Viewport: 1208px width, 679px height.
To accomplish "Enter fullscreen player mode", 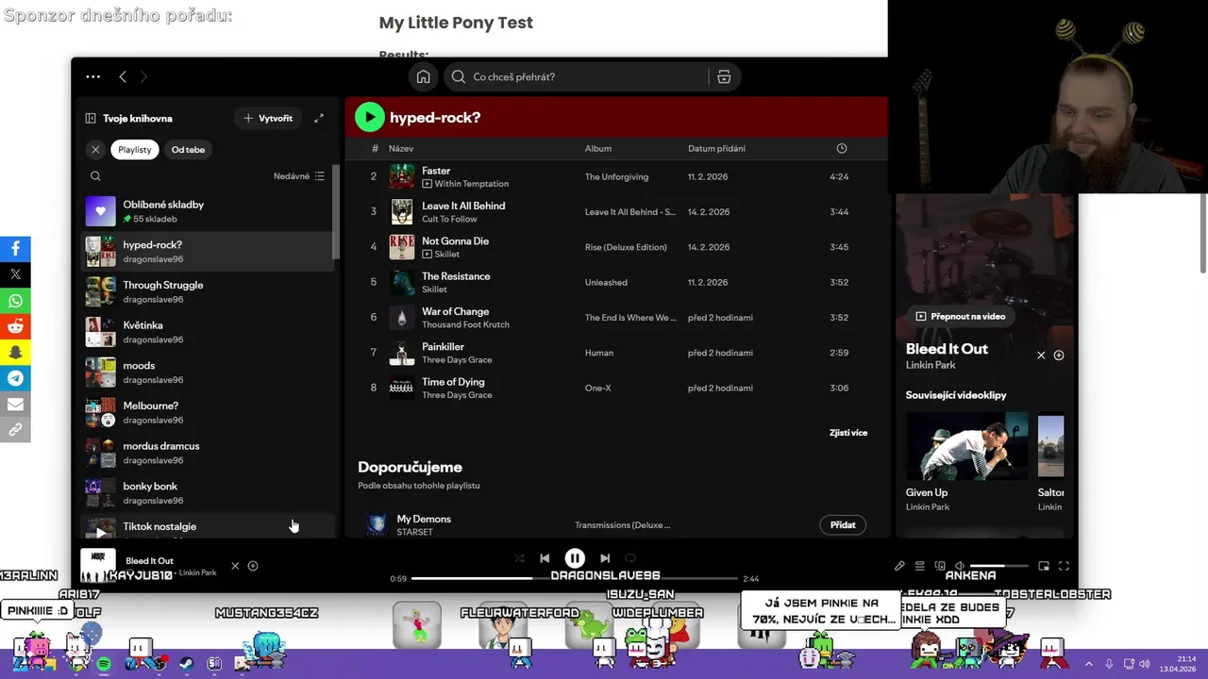I will 1064,566.
